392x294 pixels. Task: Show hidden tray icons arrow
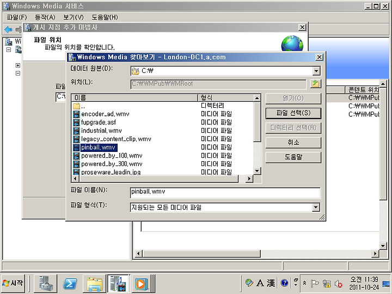tap(304, 284)
